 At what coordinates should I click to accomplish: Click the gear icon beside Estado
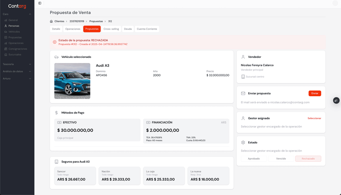[x=243, y=142]
